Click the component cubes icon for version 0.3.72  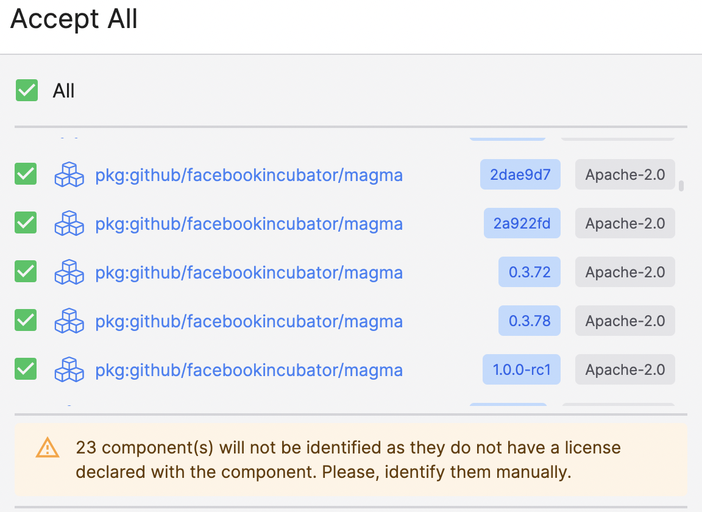[69, 272]
